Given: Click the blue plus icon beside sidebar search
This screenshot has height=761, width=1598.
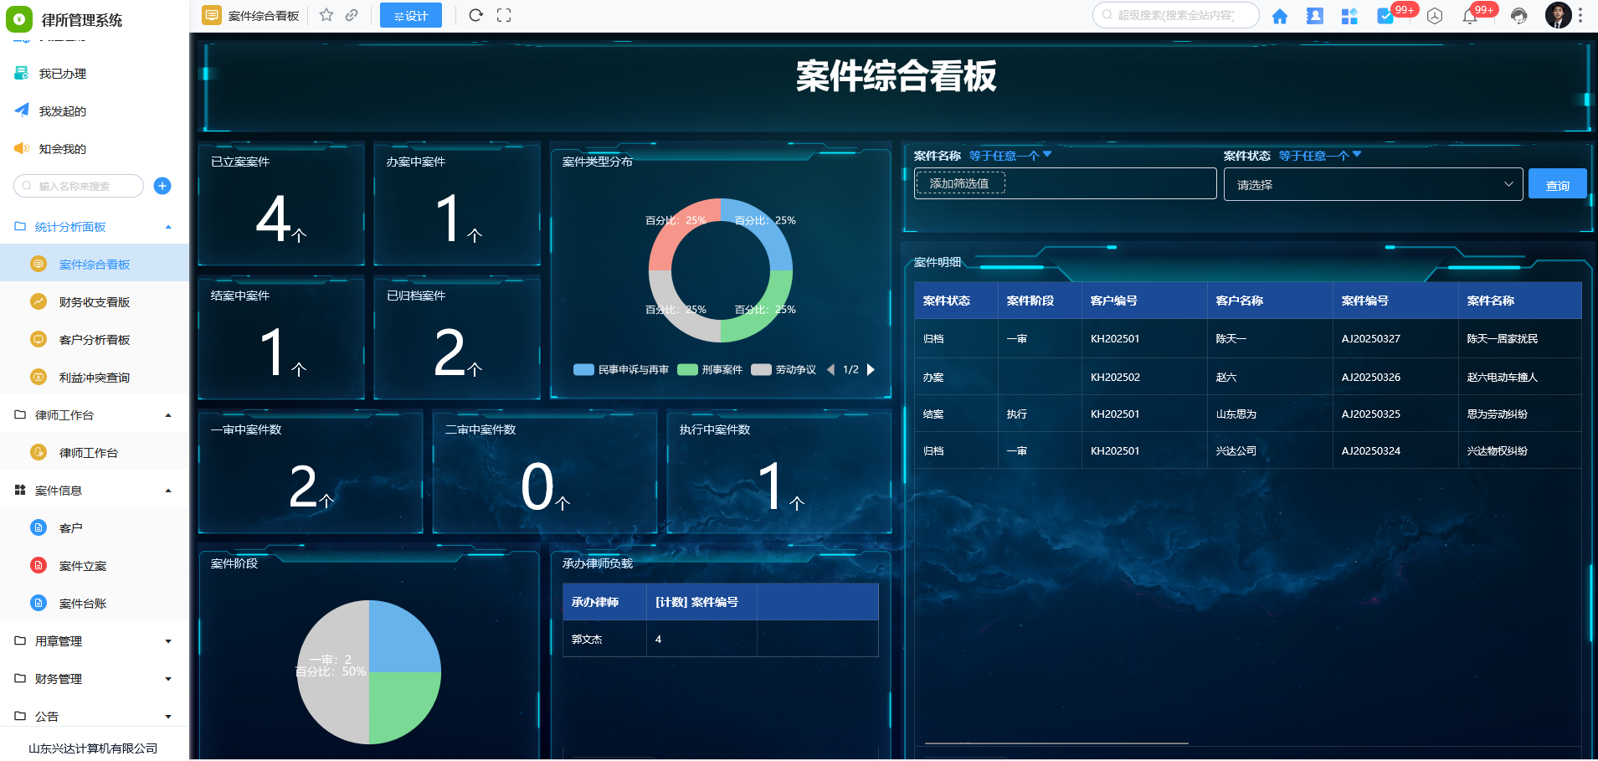Looking at the screenshot, I should point(162,186).
